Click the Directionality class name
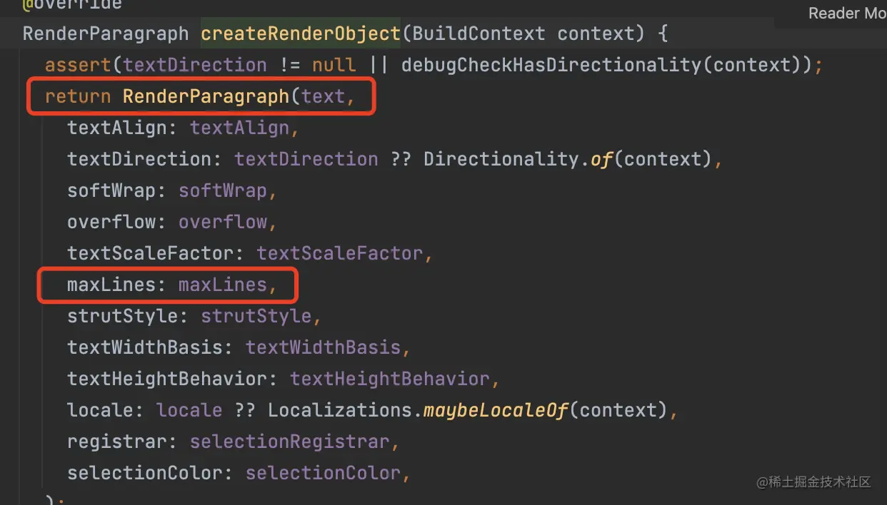The image size is (887, 505). [501, 159]
